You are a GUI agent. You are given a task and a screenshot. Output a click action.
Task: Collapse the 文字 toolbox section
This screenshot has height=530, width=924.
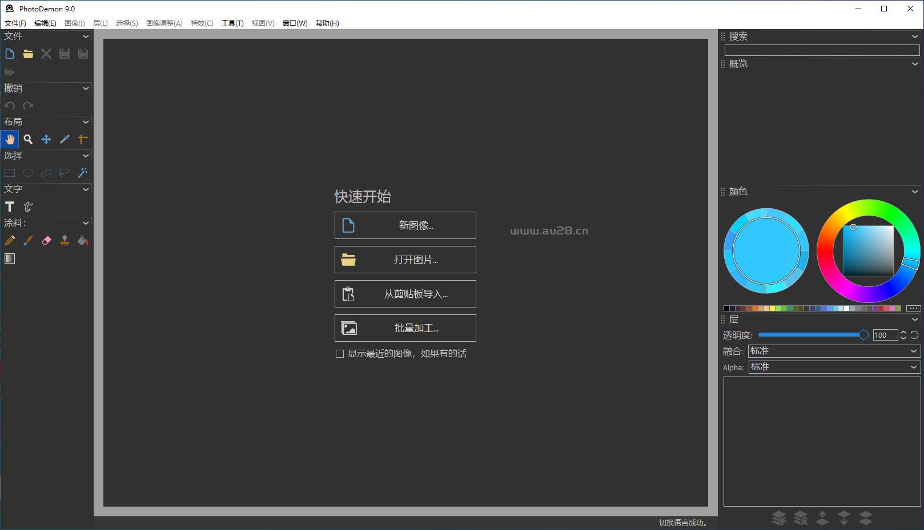86,189
